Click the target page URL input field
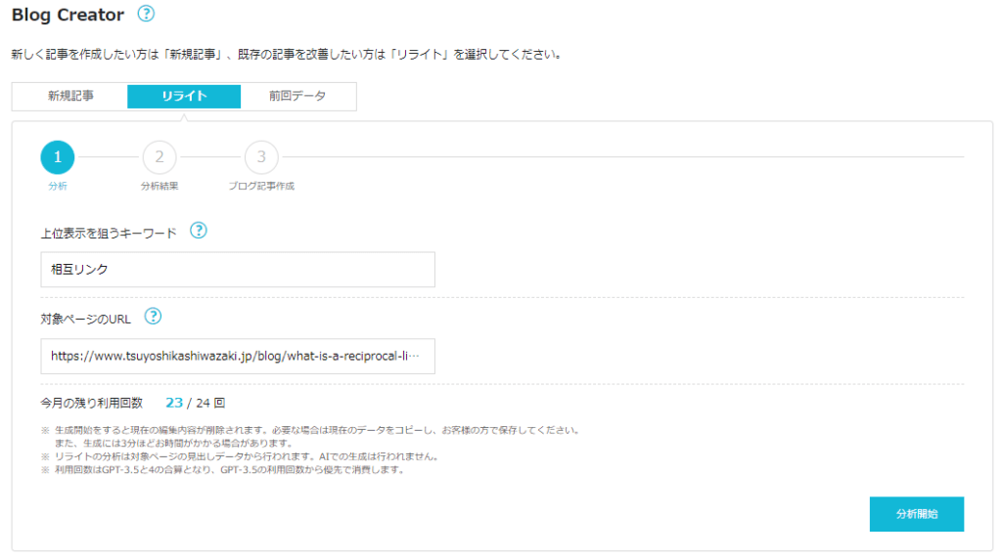The height and width of the screenshot is (559, 1002). pyautogui.click(x=238, y=357)
